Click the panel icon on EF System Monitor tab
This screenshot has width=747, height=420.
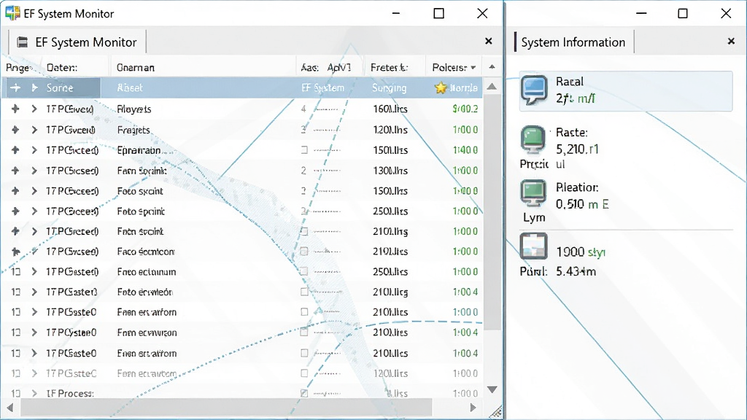coord(23,42)
